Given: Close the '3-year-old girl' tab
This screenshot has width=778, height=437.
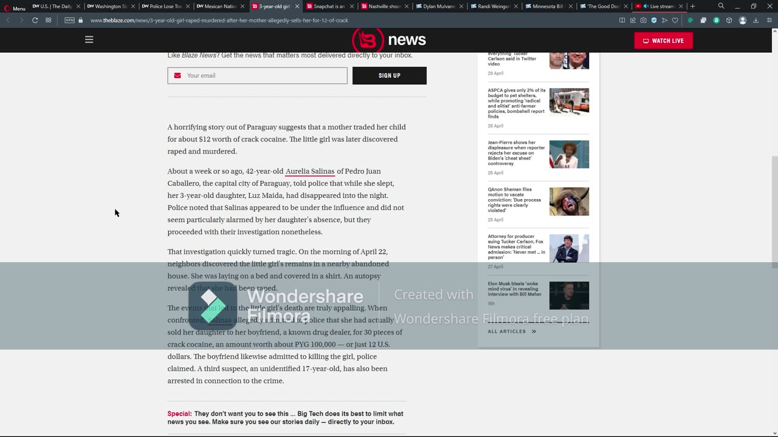Looking at the screenshot, I should click(297, 7).
